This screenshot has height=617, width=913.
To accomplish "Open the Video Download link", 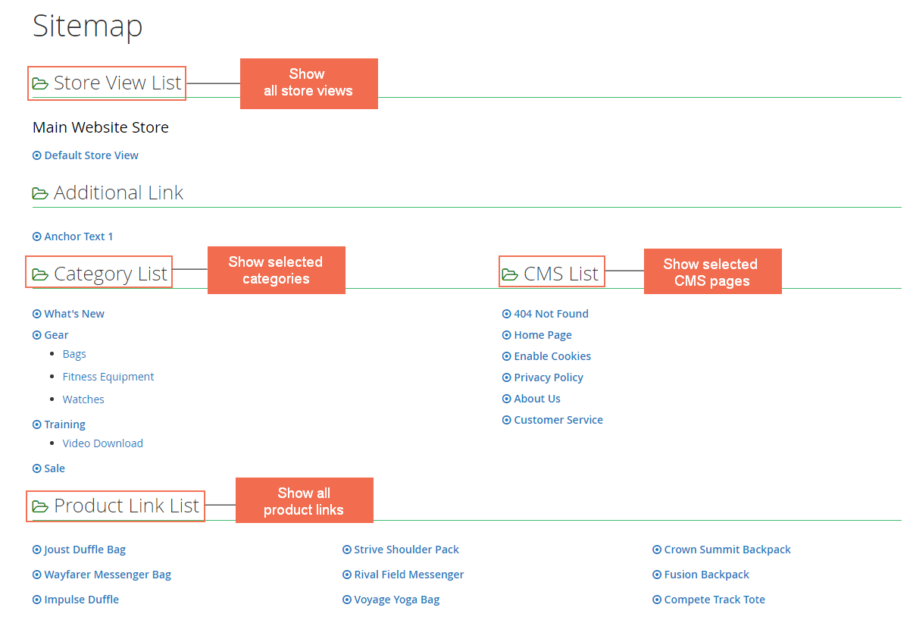I will [103, 443].
